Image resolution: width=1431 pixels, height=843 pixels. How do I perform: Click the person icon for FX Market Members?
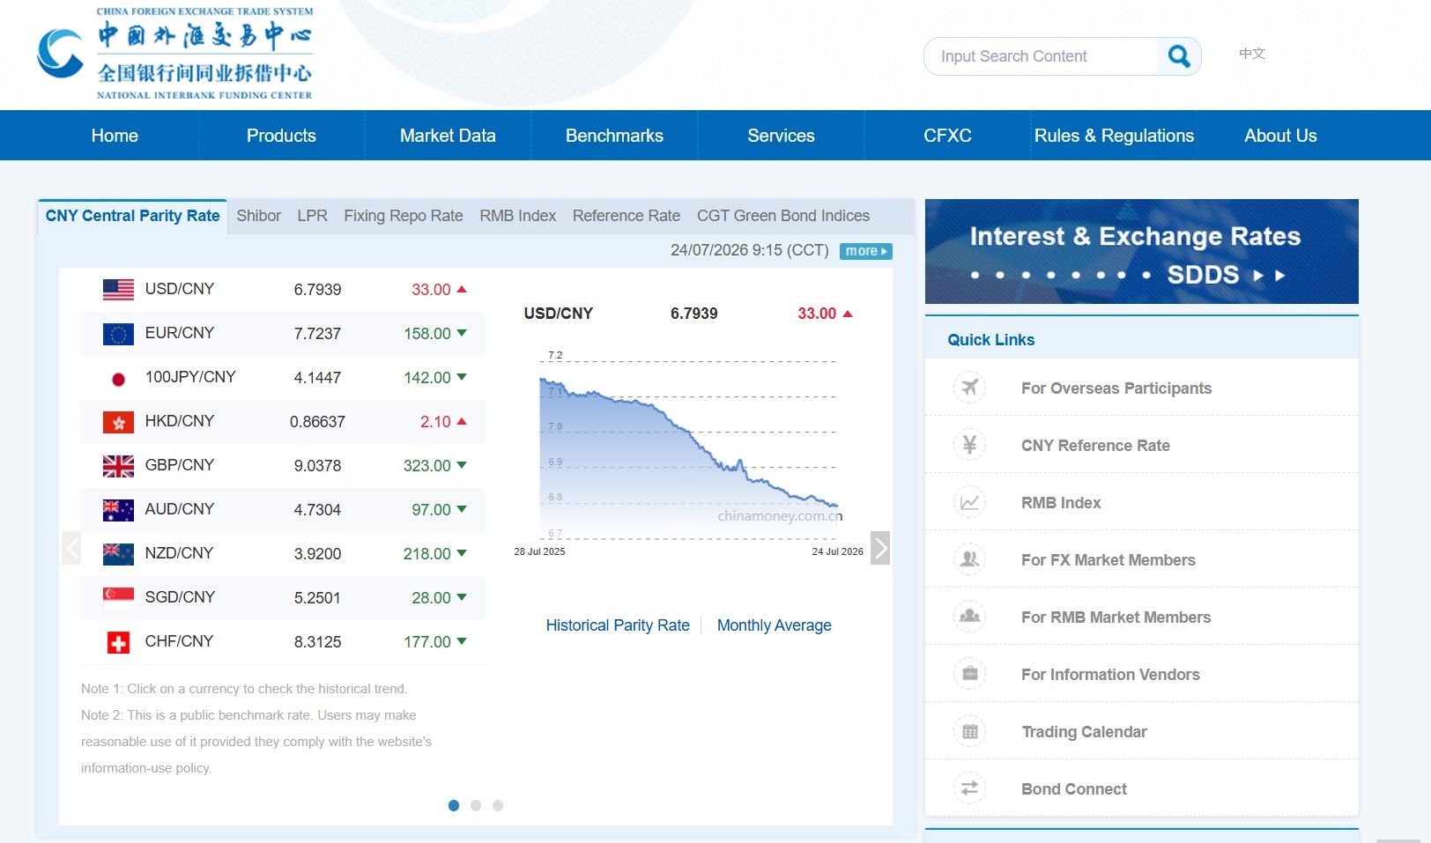click(x=969, y=559)
